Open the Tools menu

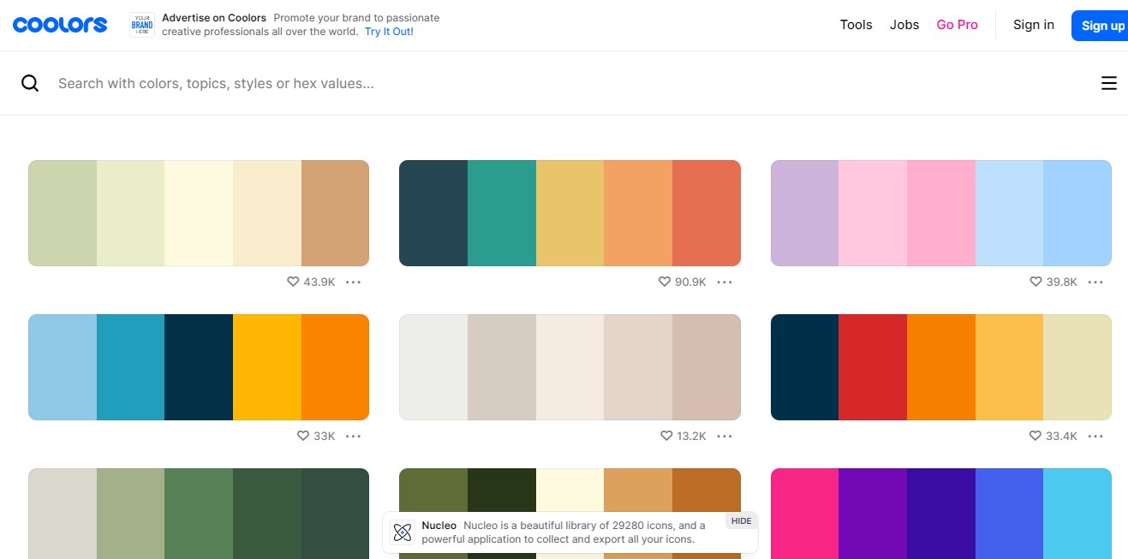[856, 25]
